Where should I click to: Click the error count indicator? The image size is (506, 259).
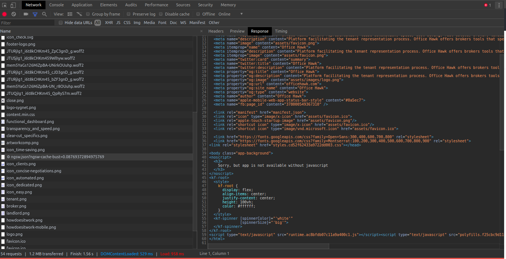[488, 5]
